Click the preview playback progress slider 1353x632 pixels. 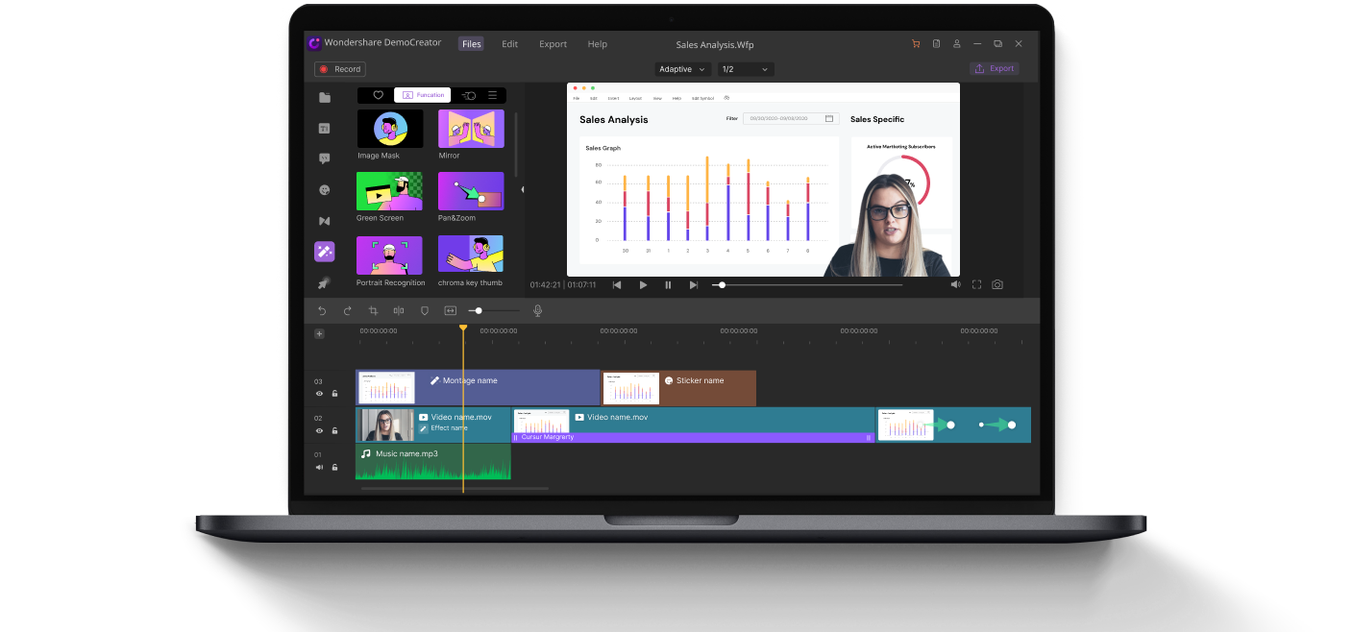(x=807, y=285)
